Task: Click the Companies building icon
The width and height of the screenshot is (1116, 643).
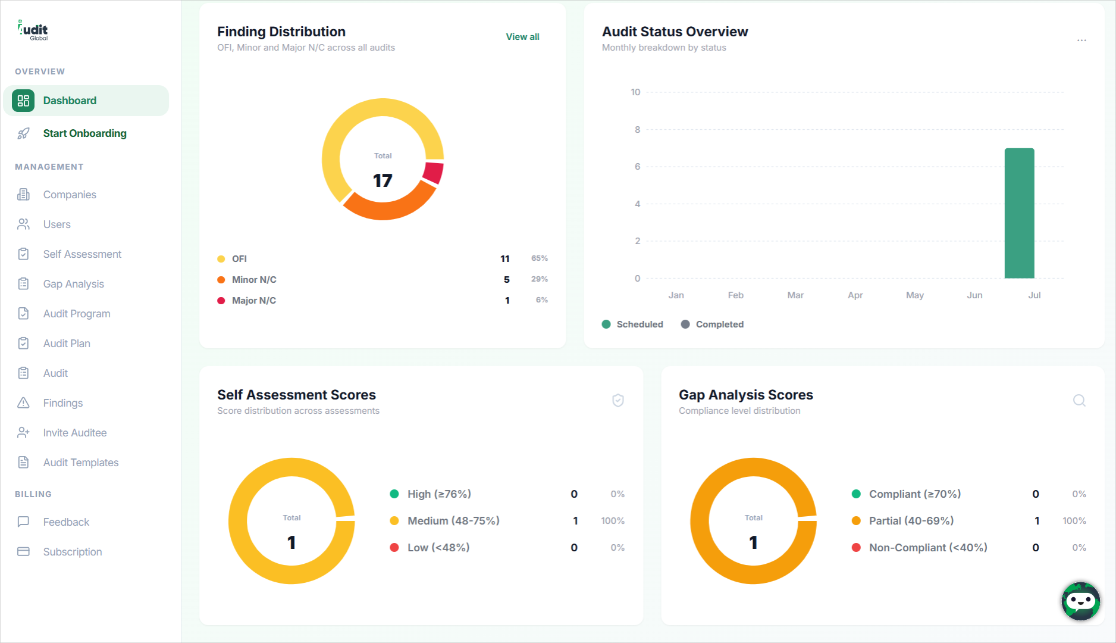Action: 23,195
